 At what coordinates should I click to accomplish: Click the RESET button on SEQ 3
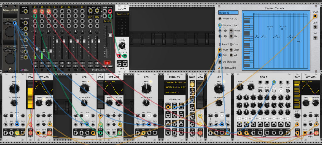pos(288,91)
